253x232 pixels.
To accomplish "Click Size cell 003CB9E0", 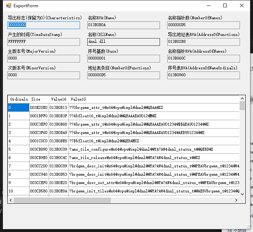I will 39,158.
